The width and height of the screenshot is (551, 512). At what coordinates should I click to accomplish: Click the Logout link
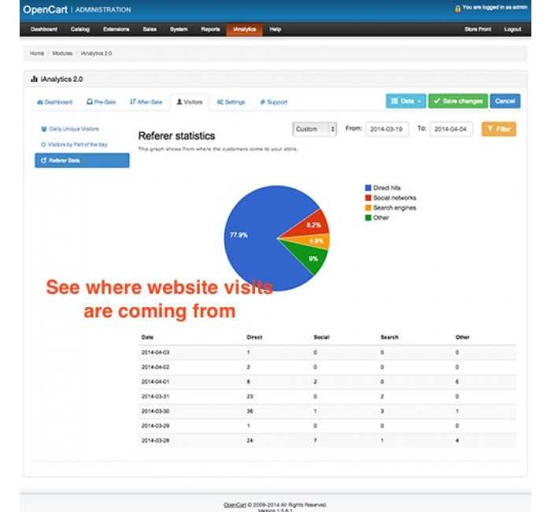click(x=512, y=29)
